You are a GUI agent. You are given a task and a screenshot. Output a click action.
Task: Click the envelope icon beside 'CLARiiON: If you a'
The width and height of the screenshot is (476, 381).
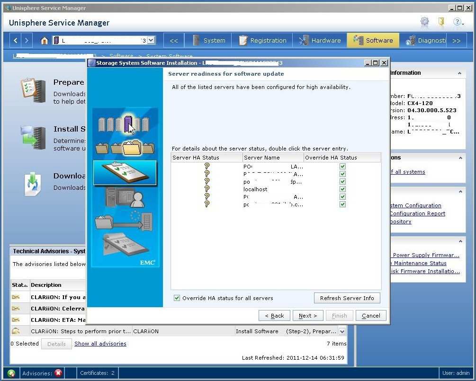pos(16,297)
